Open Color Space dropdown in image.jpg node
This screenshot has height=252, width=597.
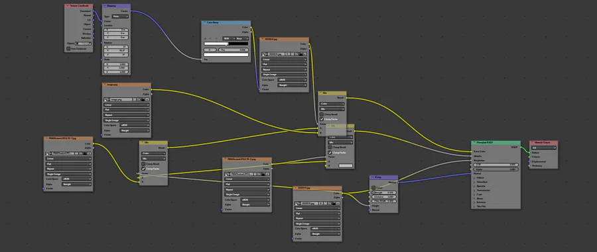click(x=135, y=125)
